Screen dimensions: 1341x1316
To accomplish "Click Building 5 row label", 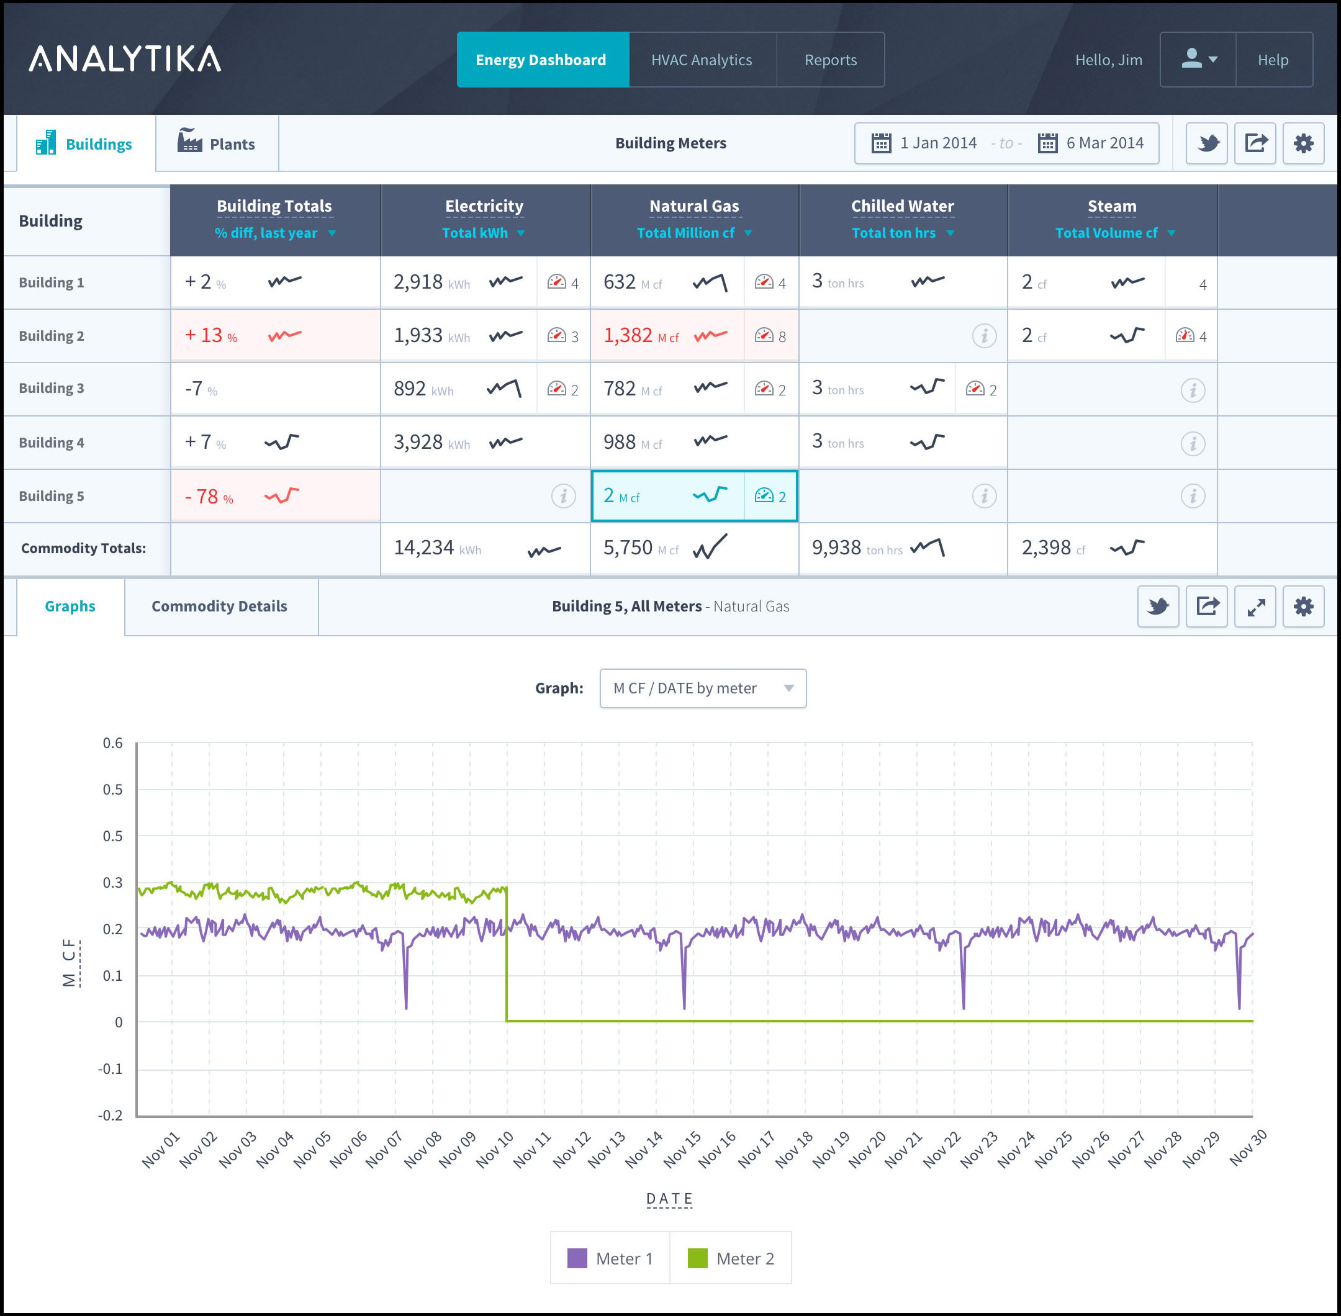I will [x=52, y=496].
